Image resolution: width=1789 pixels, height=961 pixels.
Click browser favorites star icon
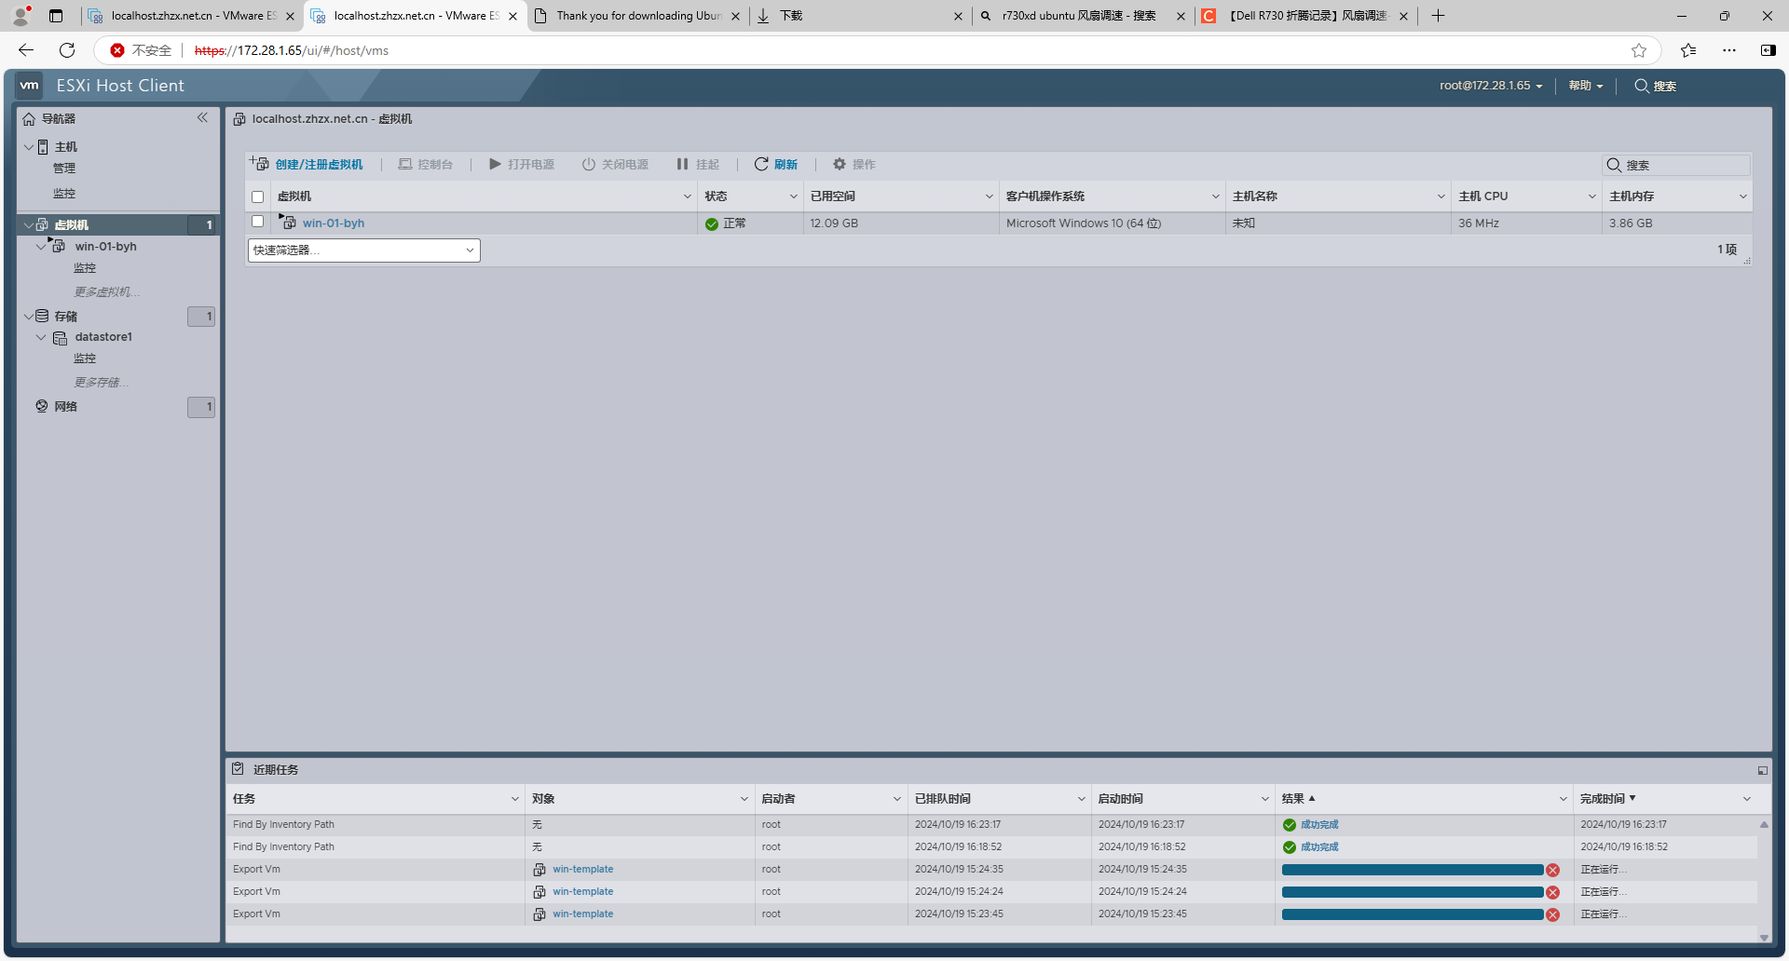[1639, 50]
